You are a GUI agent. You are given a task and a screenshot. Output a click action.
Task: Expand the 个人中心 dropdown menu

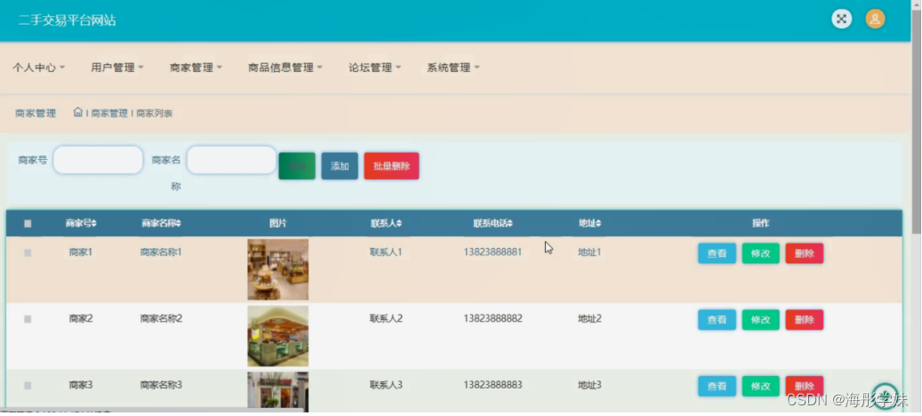click(39, 68)
